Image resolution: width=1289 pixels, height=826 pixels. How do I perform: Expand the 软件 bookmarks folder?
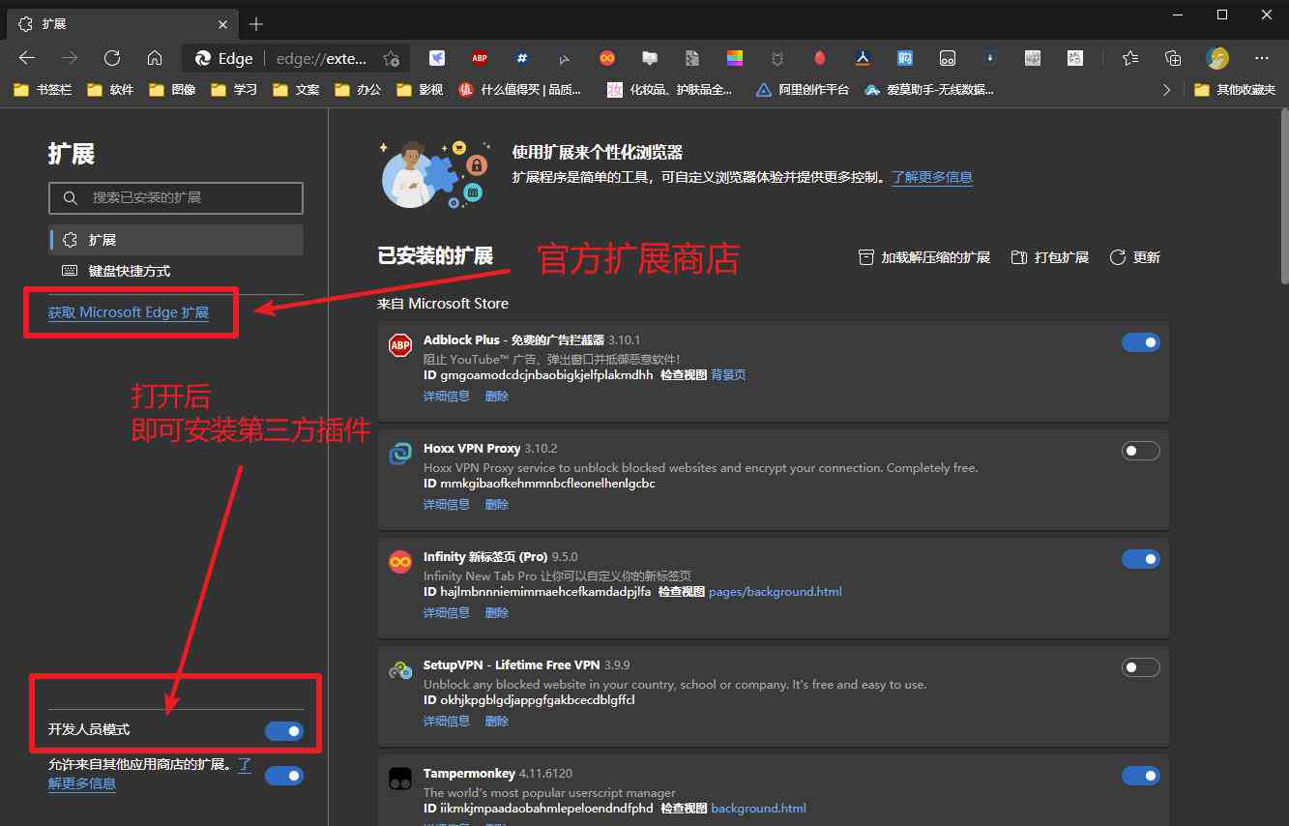[110, 89]
